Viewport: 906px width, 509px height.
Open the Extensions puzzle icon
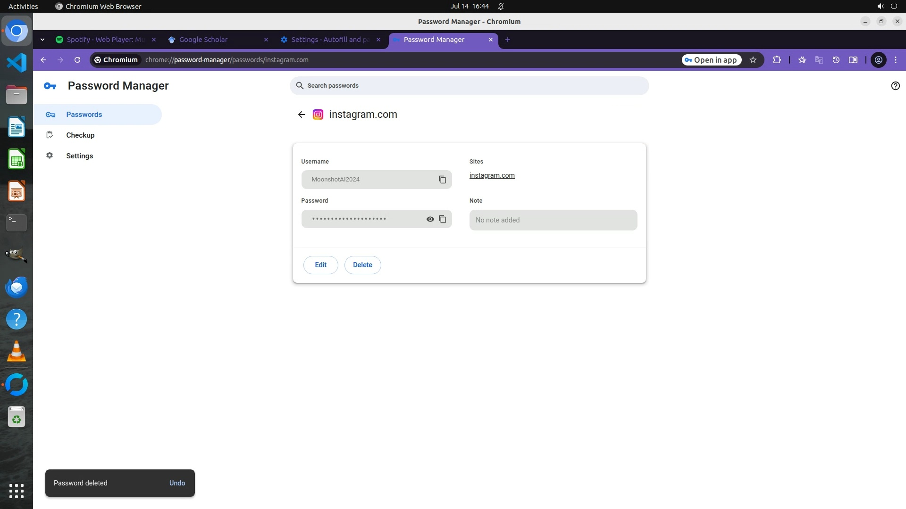777,60
